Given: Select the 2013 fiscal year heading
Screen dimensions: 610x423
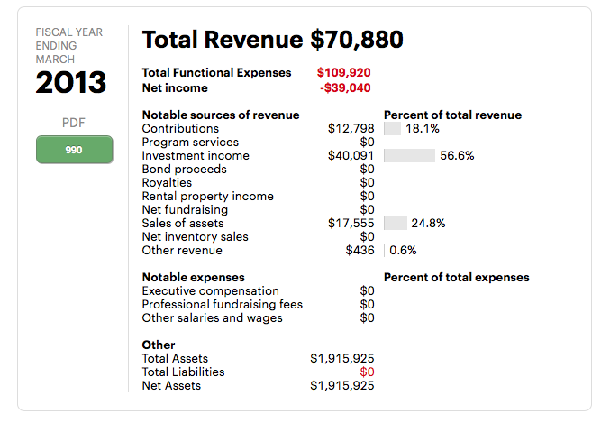Looking at the screenshot, I should 71,83.
